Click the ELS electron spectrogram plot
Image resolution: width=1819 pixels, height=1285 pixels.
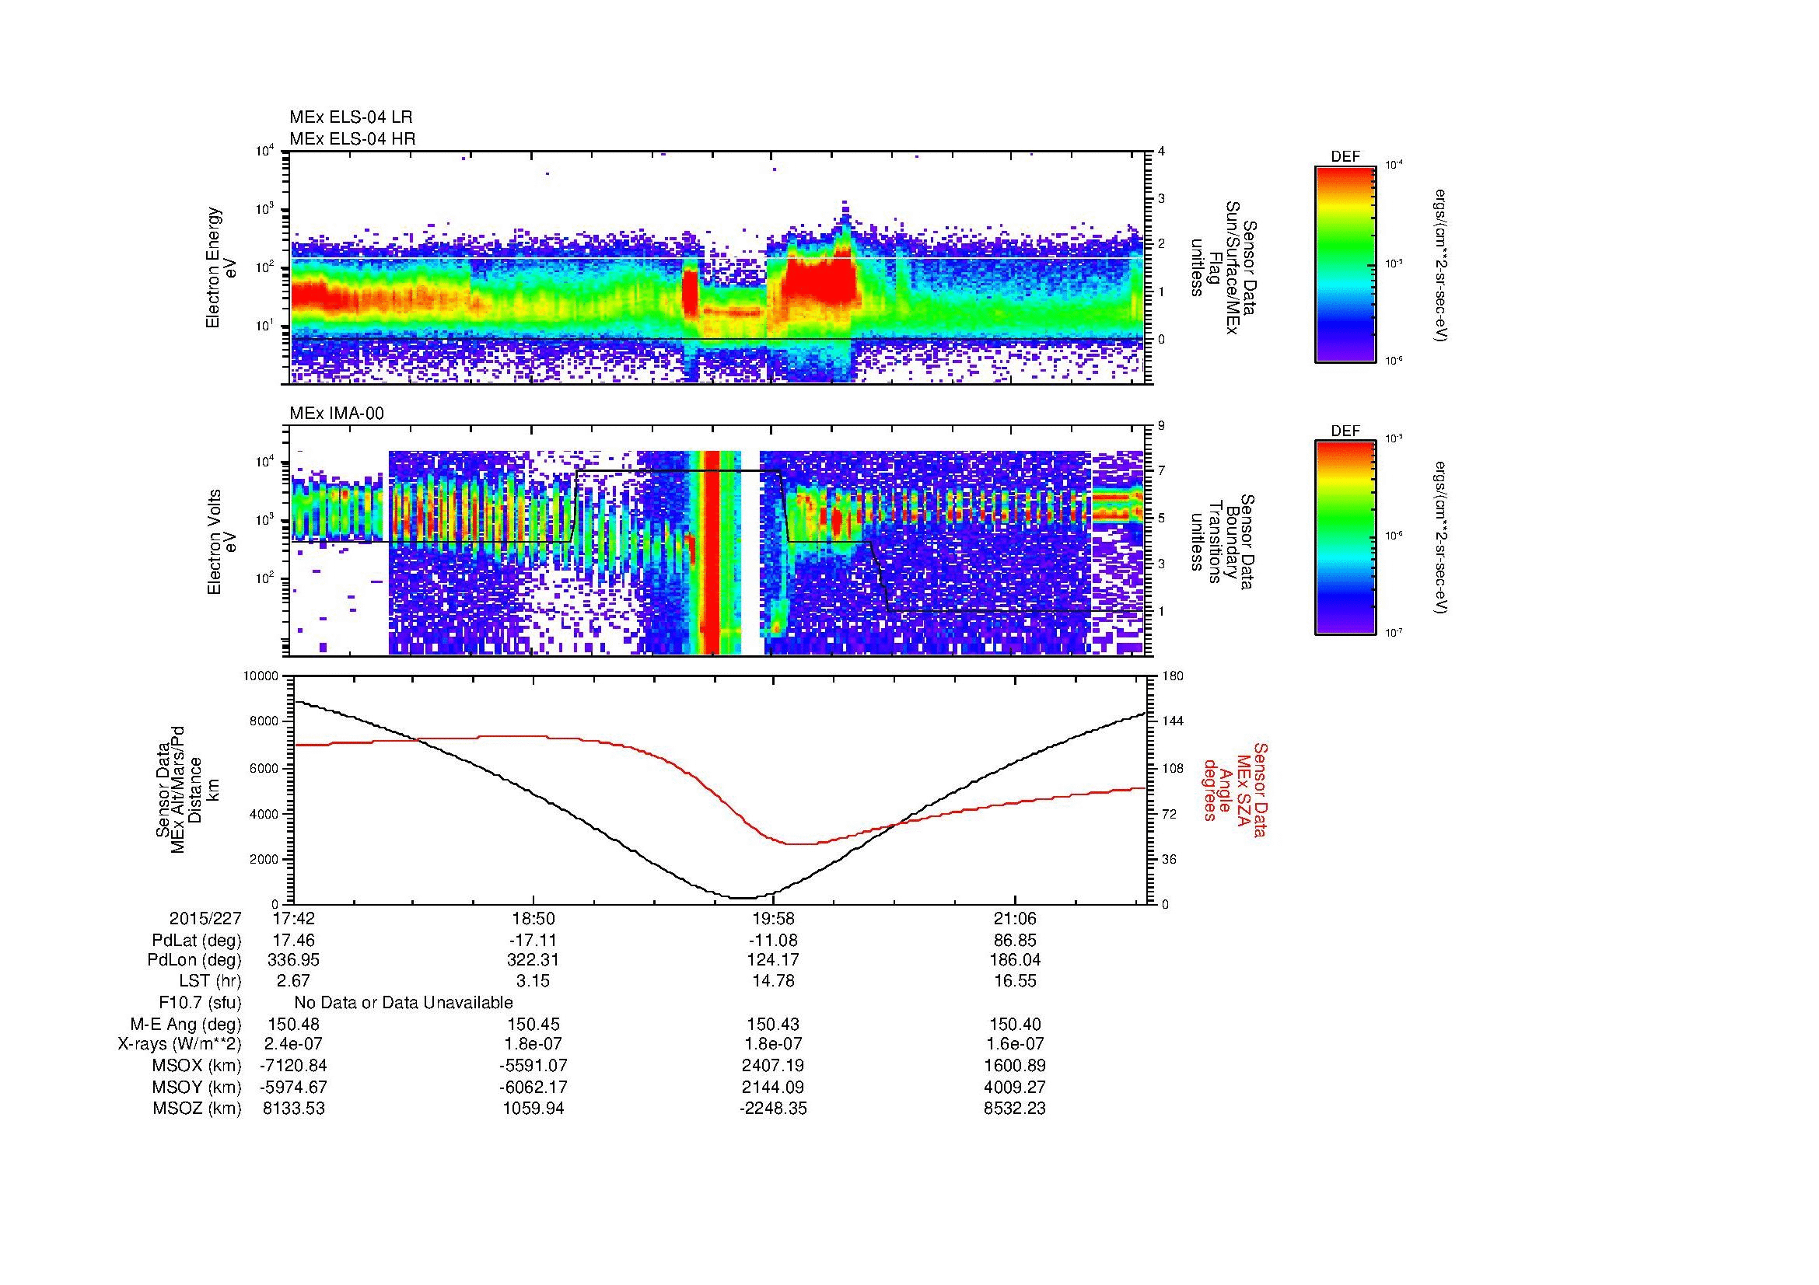pos(718,267)
